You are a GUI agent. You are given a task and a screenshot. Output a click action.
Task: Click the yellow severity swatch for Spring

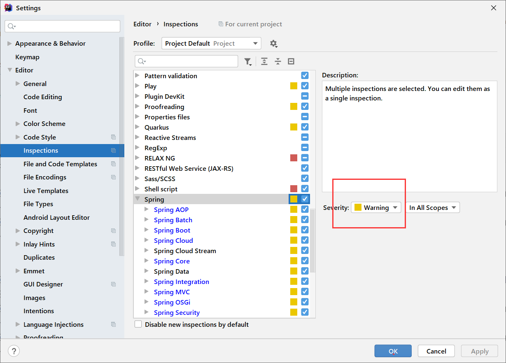(x=294, y=199)
